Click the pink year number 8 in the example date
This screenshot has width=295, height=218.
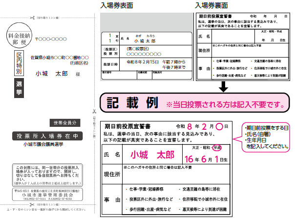click(190, 127)
